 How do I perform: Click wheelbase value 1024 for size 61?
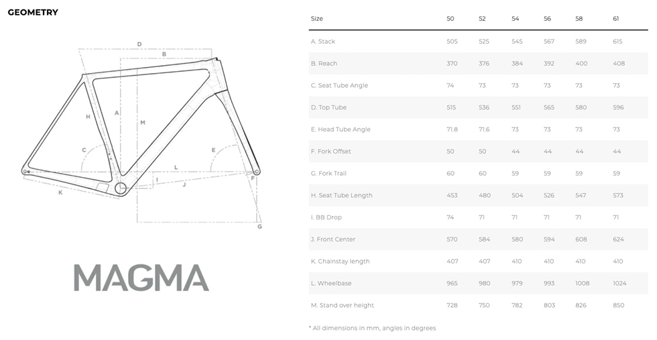pos(619,284)
